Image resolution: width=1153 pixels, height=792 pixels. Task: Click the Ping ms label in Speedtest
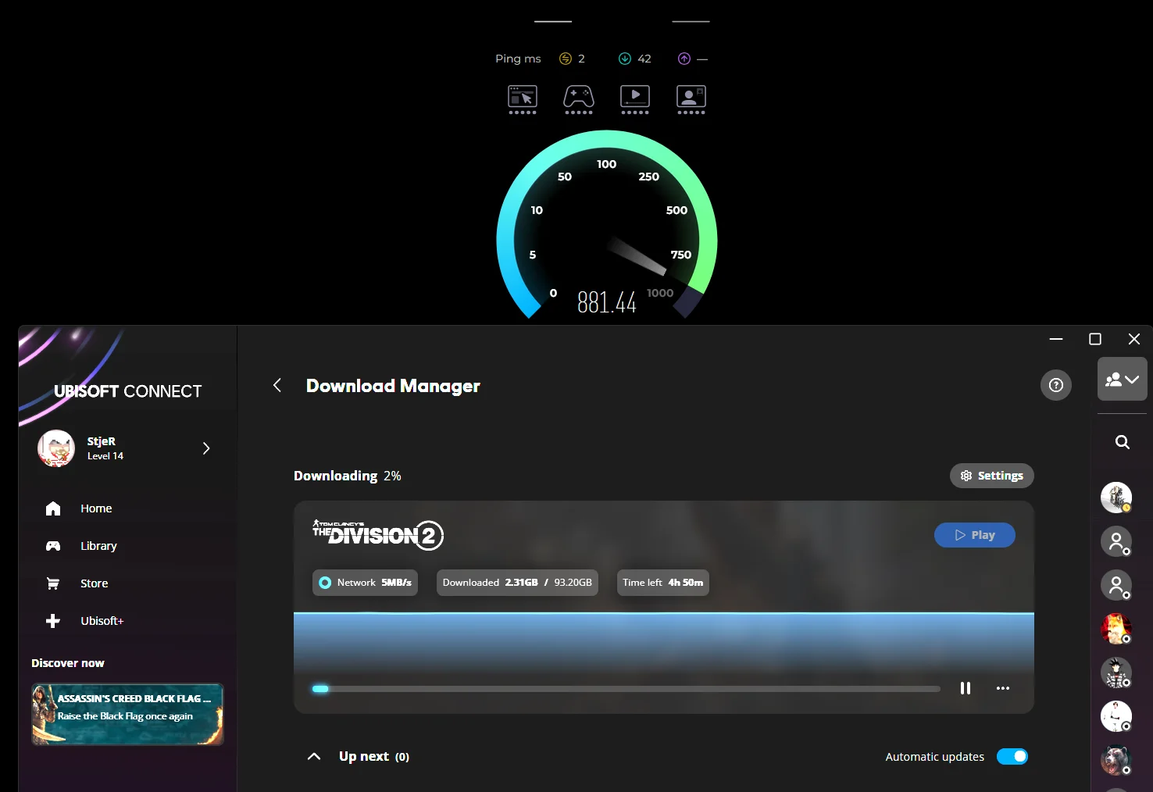(x=518, y=59)
